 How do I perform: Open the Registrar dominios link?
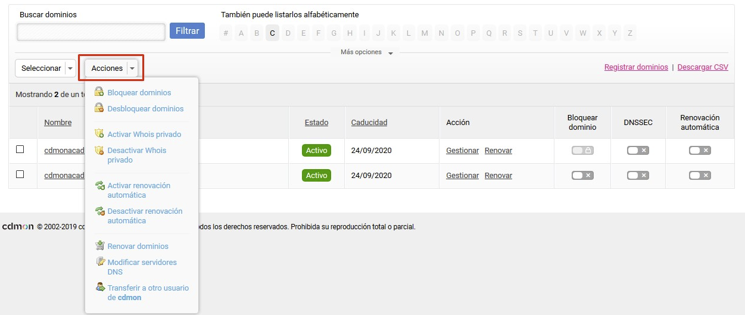[636, 67]
